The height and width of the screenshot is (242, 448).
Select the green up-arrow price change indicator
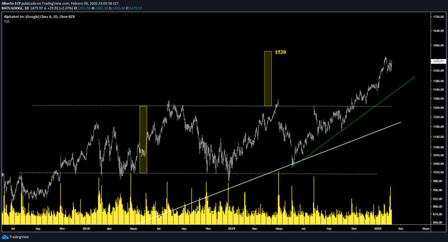pyautogui.click(x=45, y=8)
